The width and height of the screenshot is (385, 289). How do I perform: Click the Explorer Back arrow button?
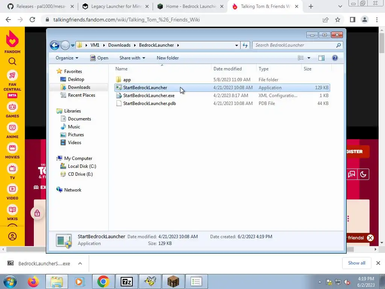point(55,45)
